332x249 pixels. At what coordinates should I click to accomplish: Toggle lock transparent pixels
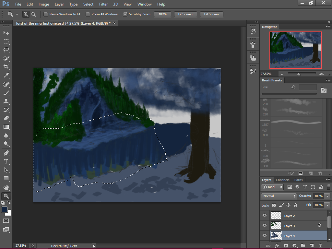pyautogui.click(x=274, y=205)
